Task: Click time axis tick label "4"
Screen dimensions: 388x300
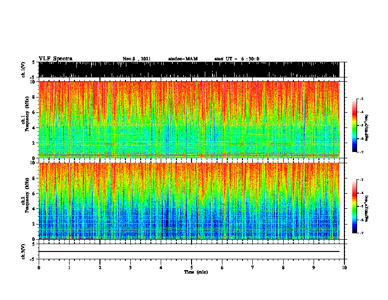Action: [x=161, y=268]
